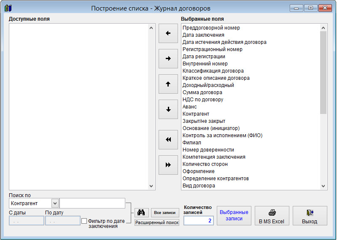Image resolution: width=337 pixels, height=241 pixels.
Task: Click the app icon in the title bar
Action: (8, 8)
